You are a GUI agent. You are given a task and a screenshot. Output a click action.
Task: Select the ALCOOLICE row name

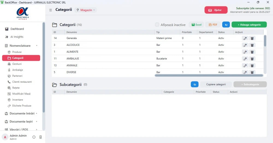point(73,45)
